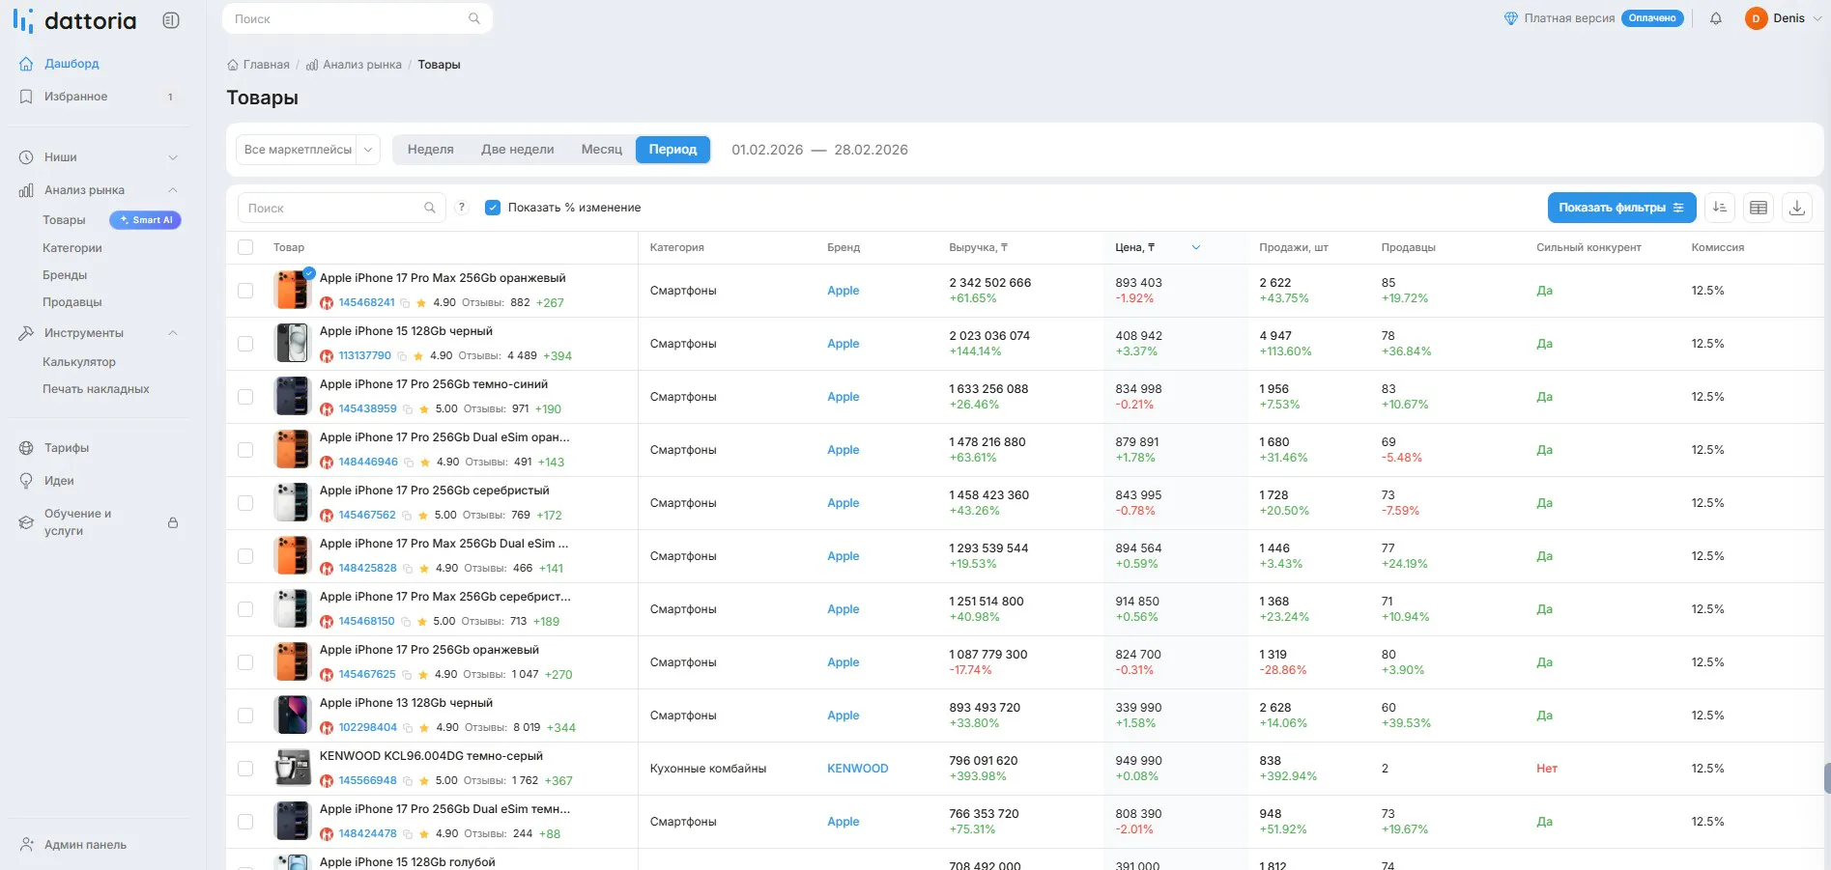This screenshot has width=1831, height=870.
Task: Open the Все маркетплейсы dropdown
Action: pos(308,150)
